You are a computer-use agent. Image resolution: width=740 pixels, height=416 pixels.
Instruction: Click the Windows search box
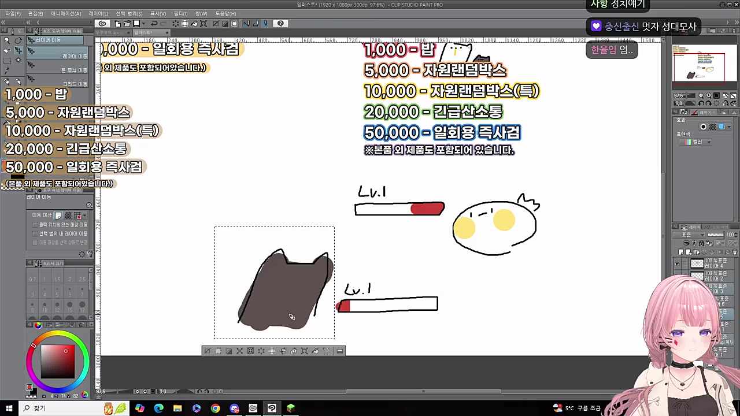click(61, 408)
